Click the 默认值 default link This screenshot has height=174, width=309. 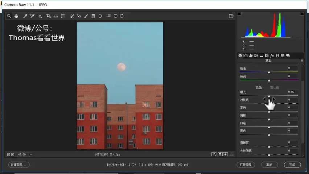click(274, 87)
